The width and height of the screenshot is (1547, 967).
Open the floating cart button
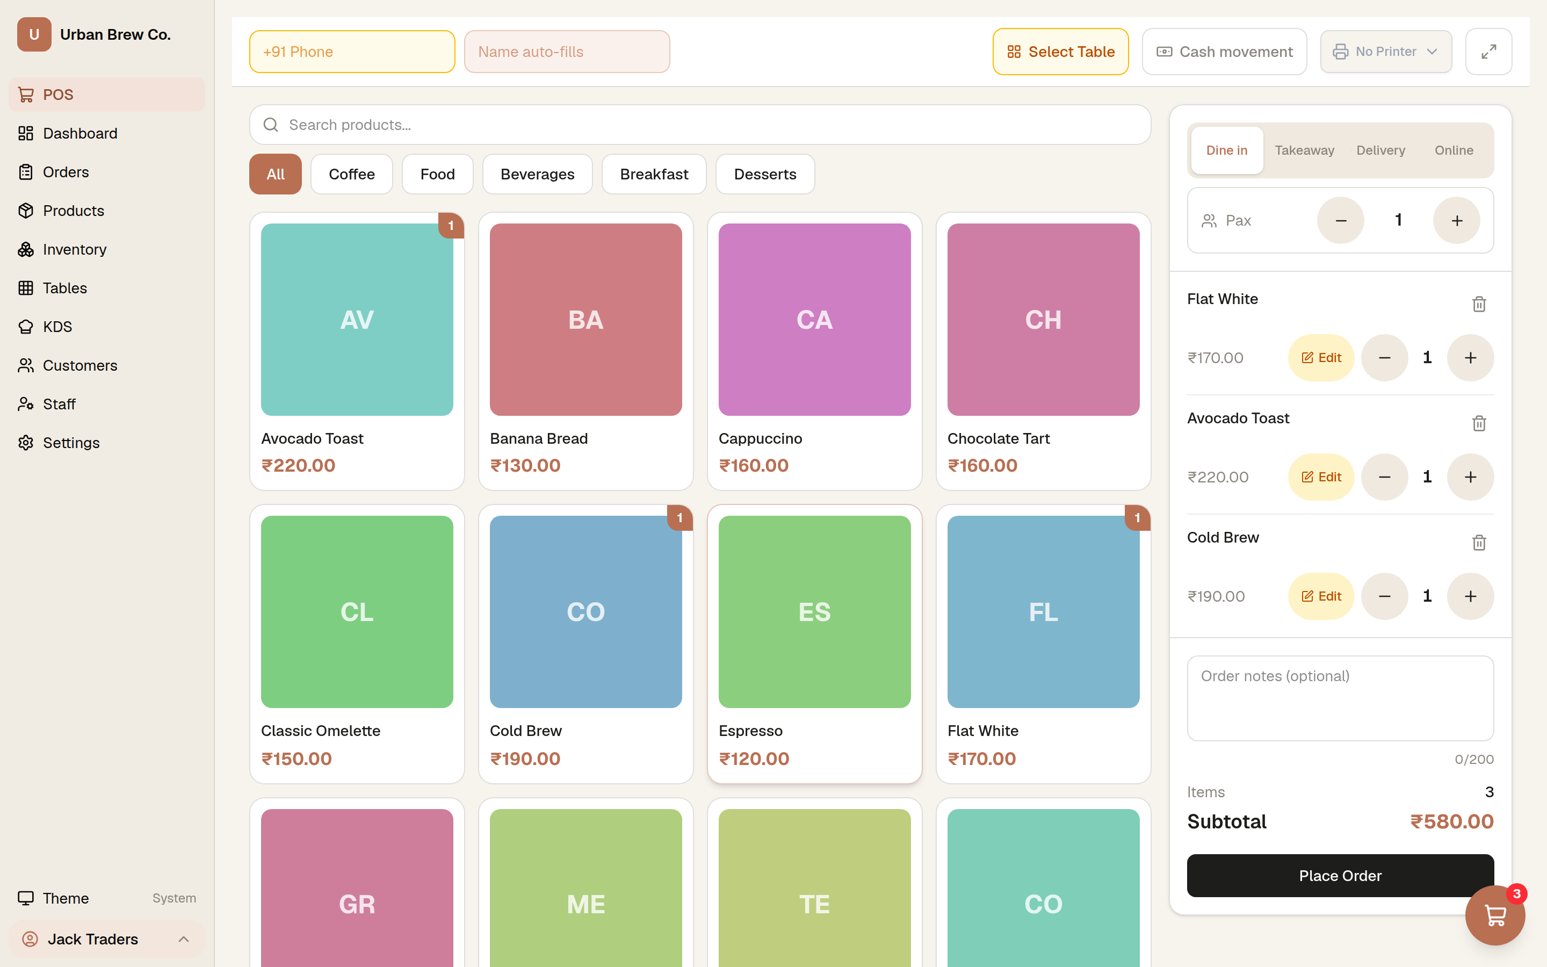coord(1494,915)
